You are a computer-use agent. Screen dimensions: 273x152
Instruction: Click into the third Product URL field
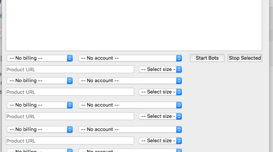coord(70,116)
